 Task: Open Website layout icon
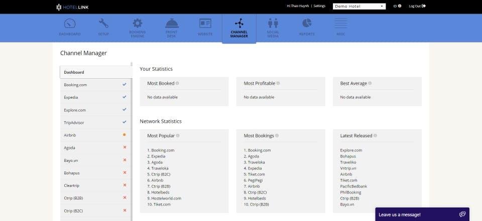click(205, 24)
